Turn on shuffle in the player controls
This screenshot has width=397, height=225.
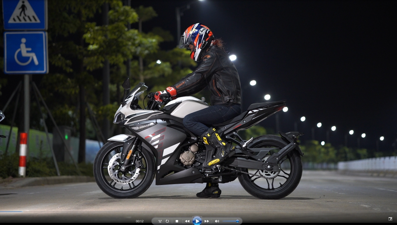[x=160, y=221]
